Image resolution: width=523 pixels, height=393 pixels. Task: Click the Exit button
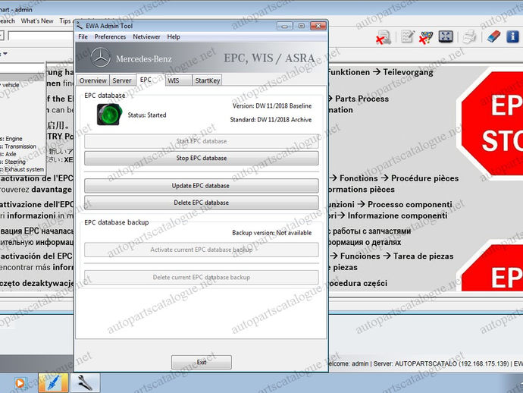point(202,363)
